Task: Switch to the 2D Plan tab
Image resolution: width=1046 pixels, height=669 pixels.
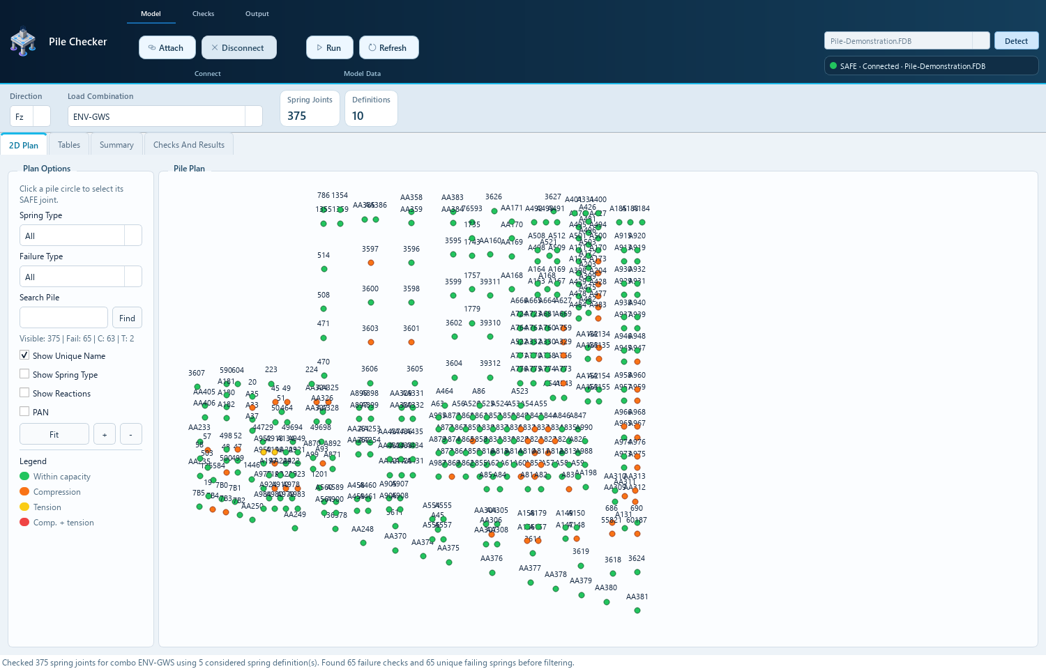Action: click(24, 145)
